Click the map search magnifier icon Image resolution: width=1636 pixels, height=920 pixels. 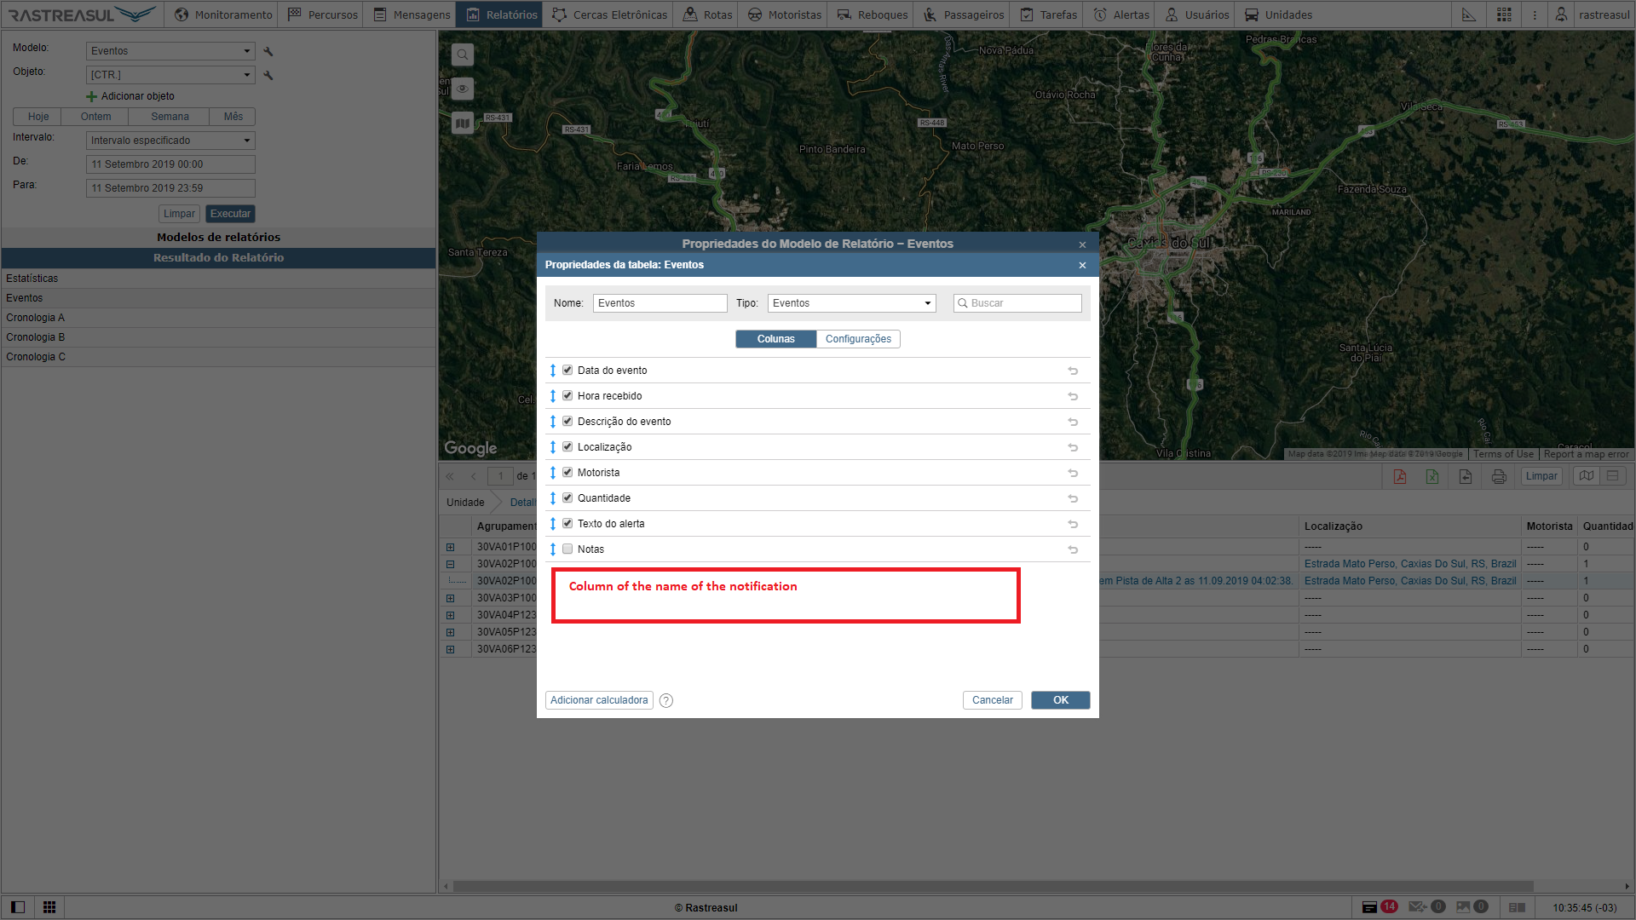click(x=463, y=55)
